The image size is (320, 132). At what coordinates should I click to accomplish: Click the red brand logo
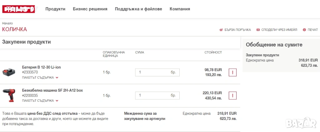click(18, 9)
